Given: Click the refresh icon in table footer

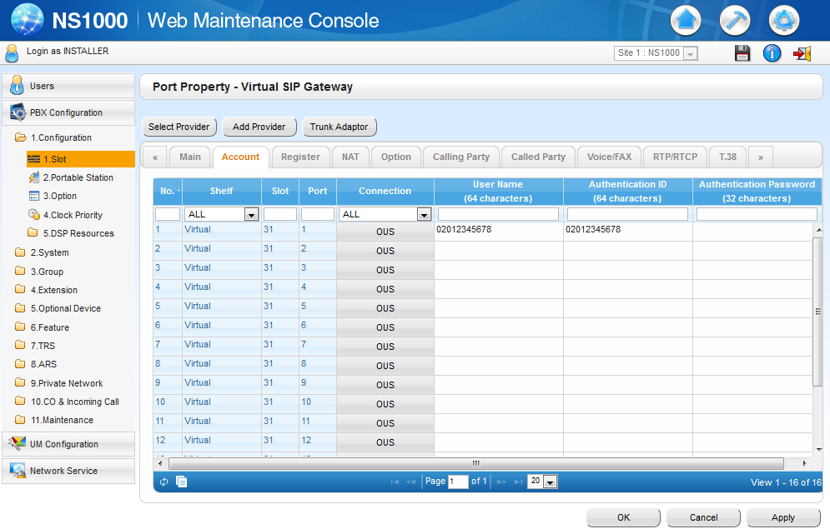Looking at the screenshot, I should tap(164, 482).
